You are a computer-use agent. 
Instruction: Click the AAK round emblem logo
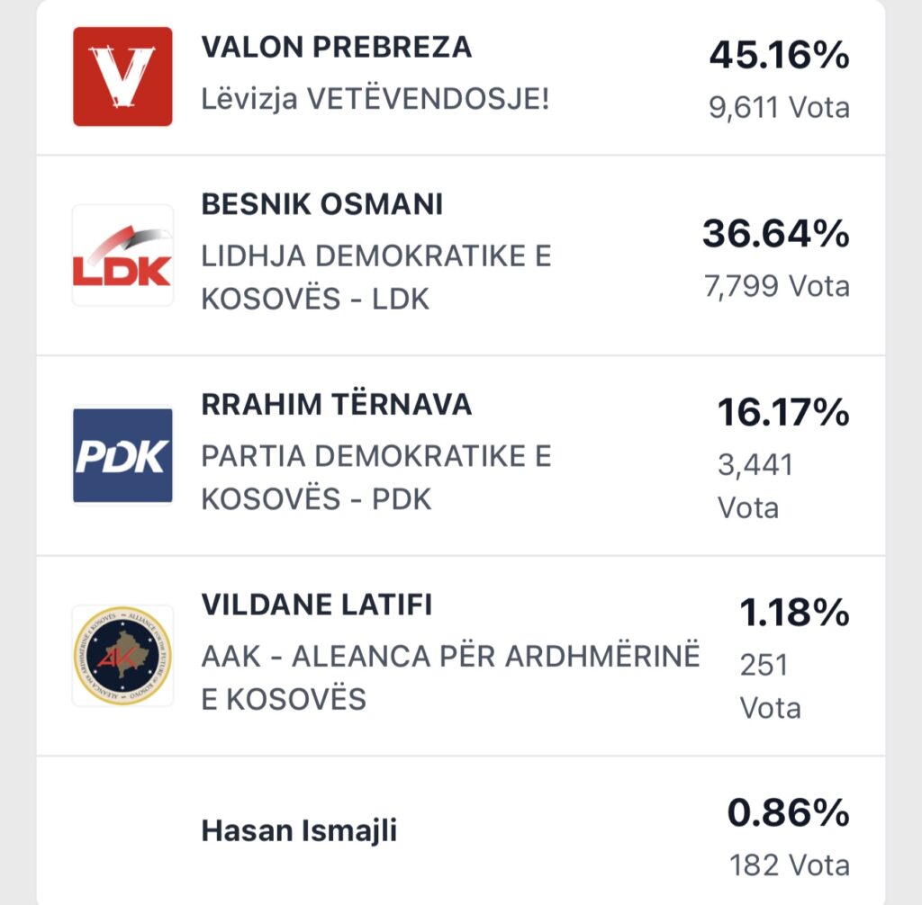(122, 655)
